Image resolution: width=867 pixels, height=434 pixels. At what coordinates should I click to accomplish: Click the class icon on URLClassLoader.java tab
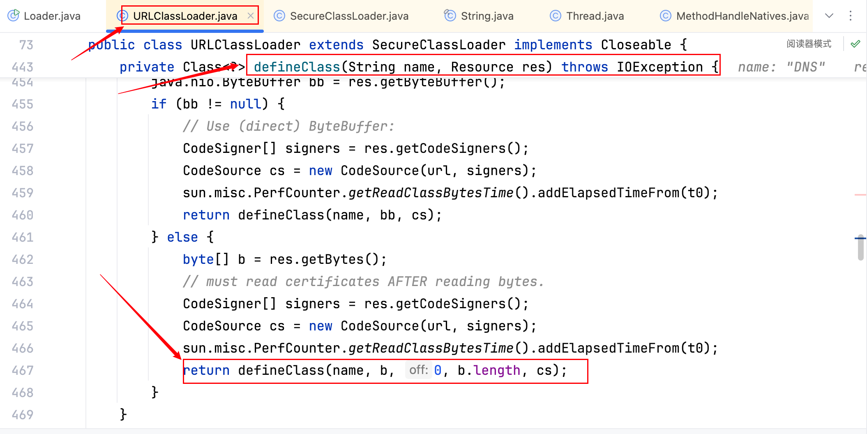(122, 16)
